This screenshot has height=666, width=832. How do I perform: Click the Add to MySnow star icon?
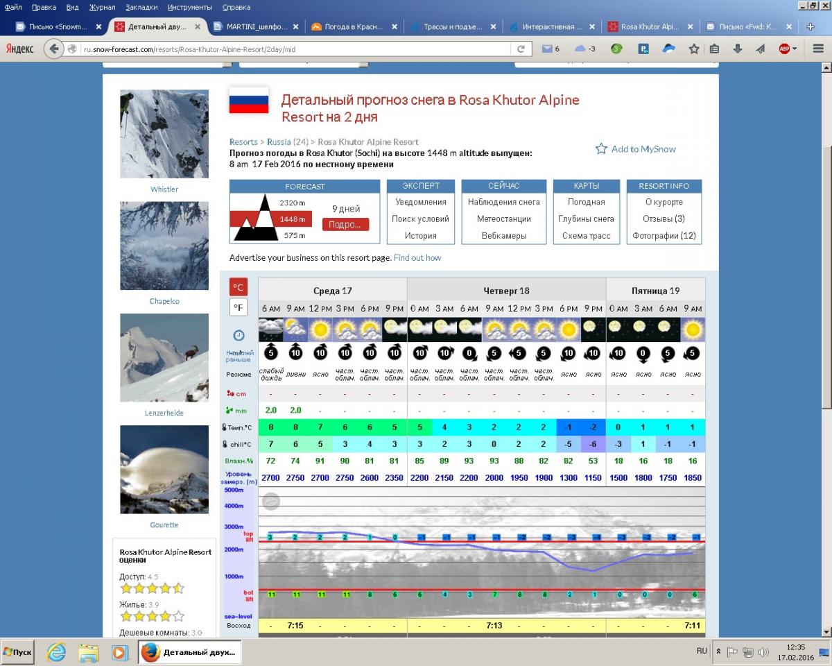pyautogui.click(x=601, y=148)
